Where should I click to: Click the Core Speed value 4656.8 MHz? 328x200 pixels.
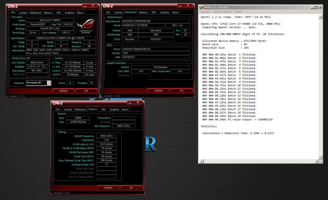(37, 62)
